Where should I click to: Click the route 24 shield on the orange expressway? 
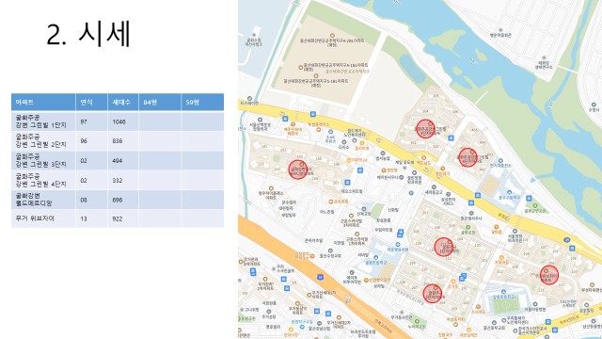tap(320, 277)
